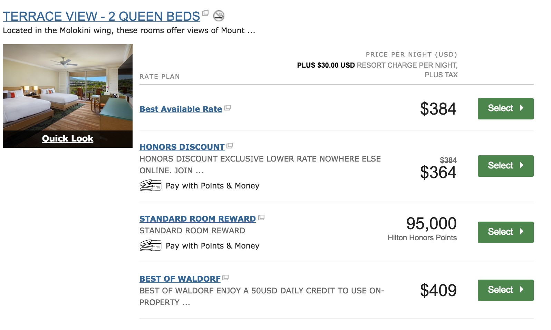Open popup icon next to Best of Waldorf
Viewport: 551px width, 330px height.
pyautogui.click(x=226, y=278)
